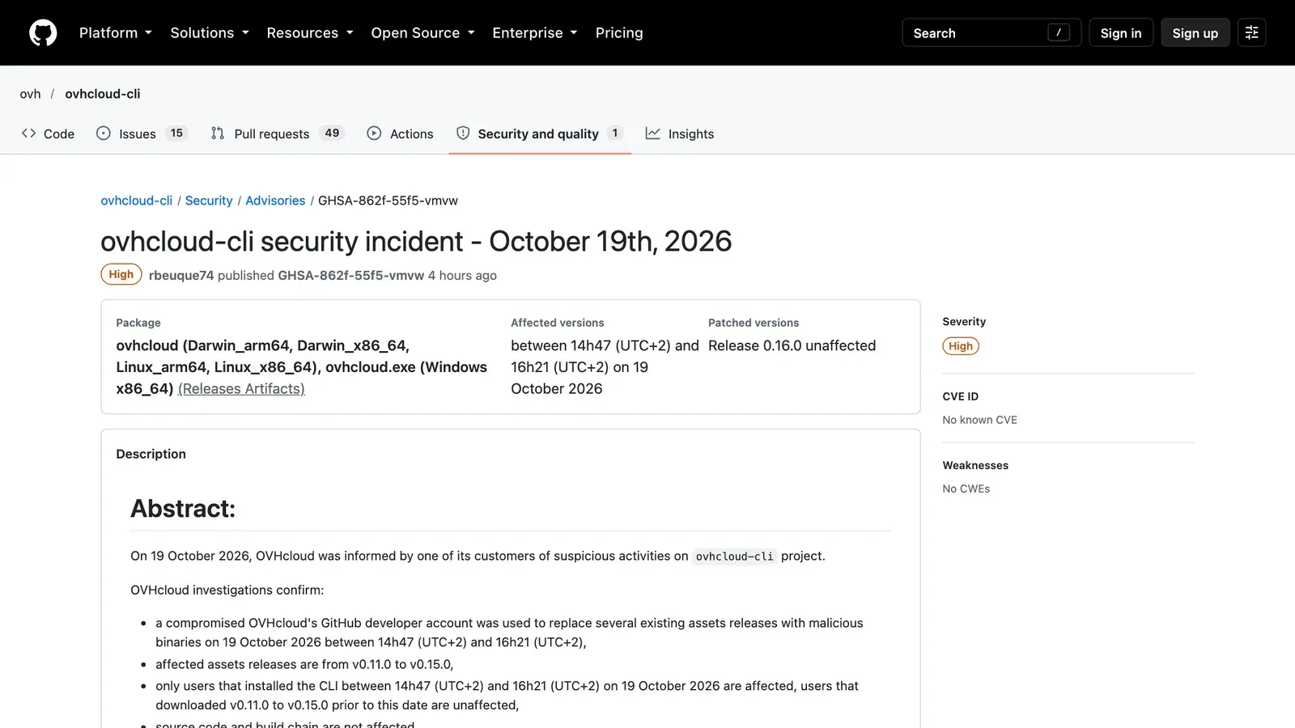Click the '4 hours ago' timestamp
The width and height of the screenshot is (1295, 728).
[x=462, y=276]
